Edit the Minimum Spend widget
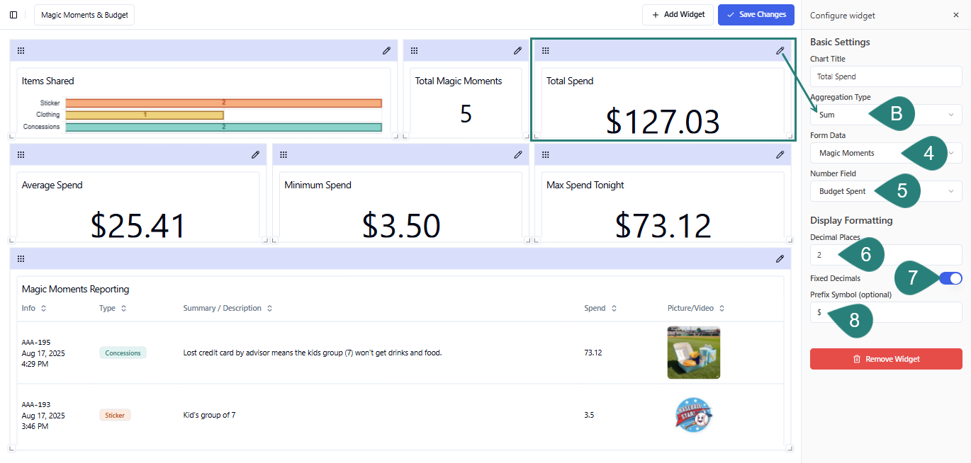Screen dimensions: 971x463 pyautogui.click(x=517, y=154)
